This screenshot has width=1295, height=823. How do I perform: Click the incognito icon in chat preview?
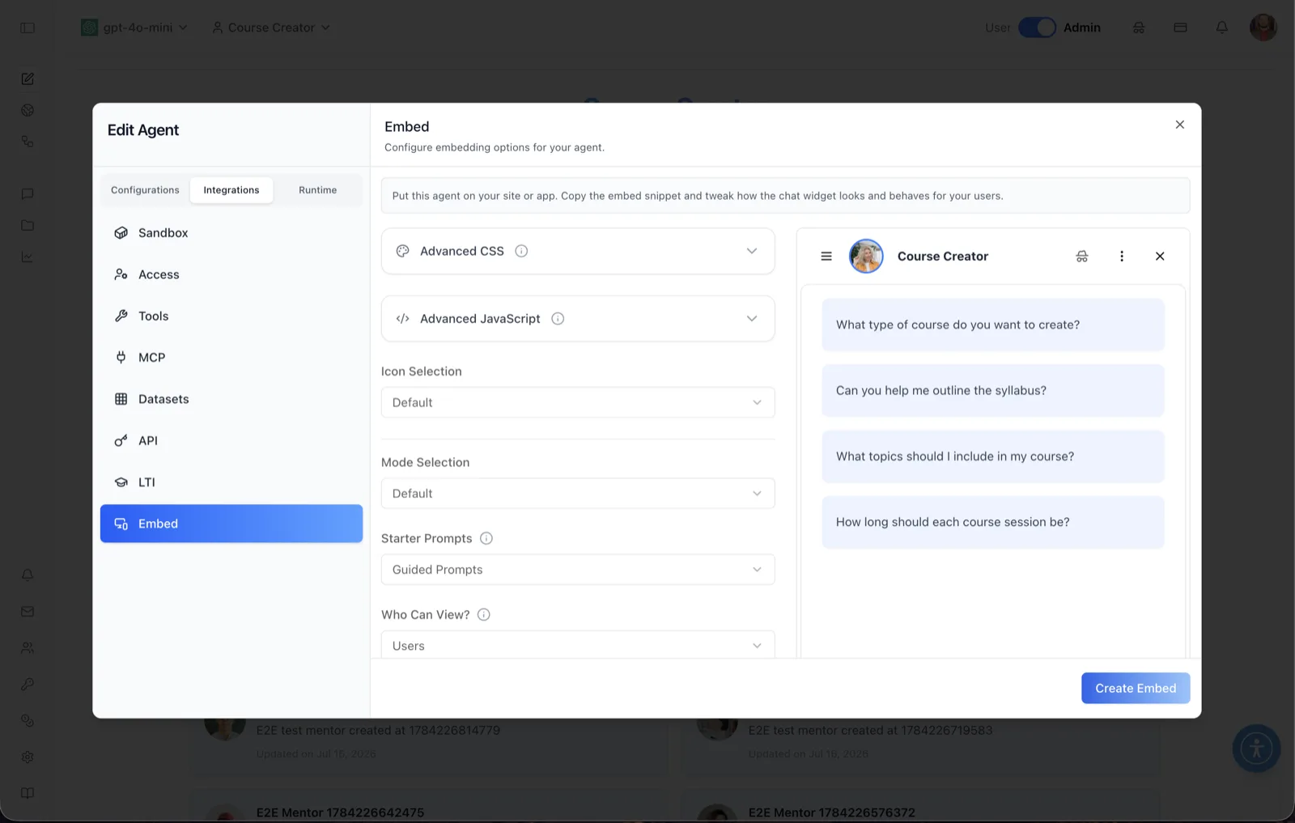1082,257
